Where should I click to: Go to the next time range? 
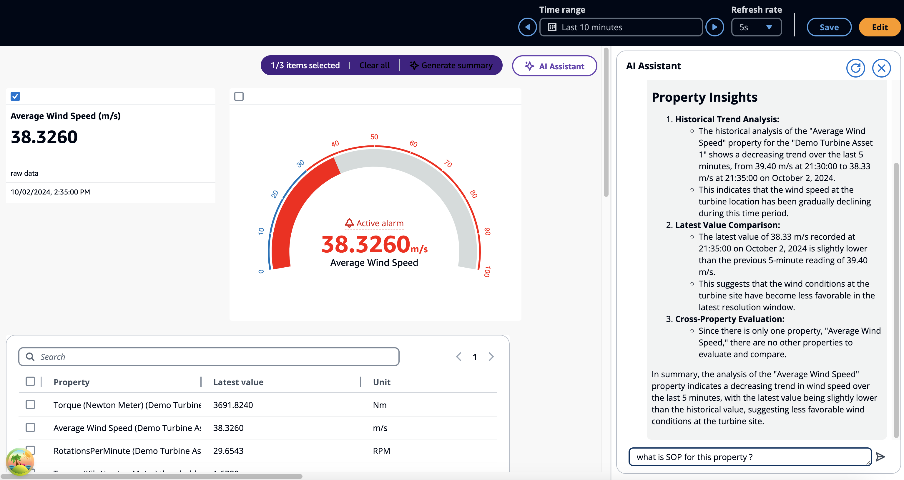[x=714, y=27]
